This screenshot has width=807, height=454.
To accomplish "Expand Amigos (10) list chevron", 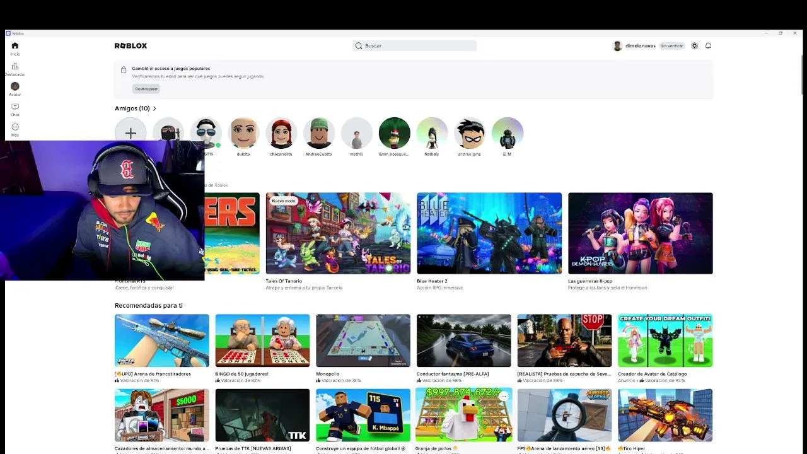I will [x=154, y=108].
